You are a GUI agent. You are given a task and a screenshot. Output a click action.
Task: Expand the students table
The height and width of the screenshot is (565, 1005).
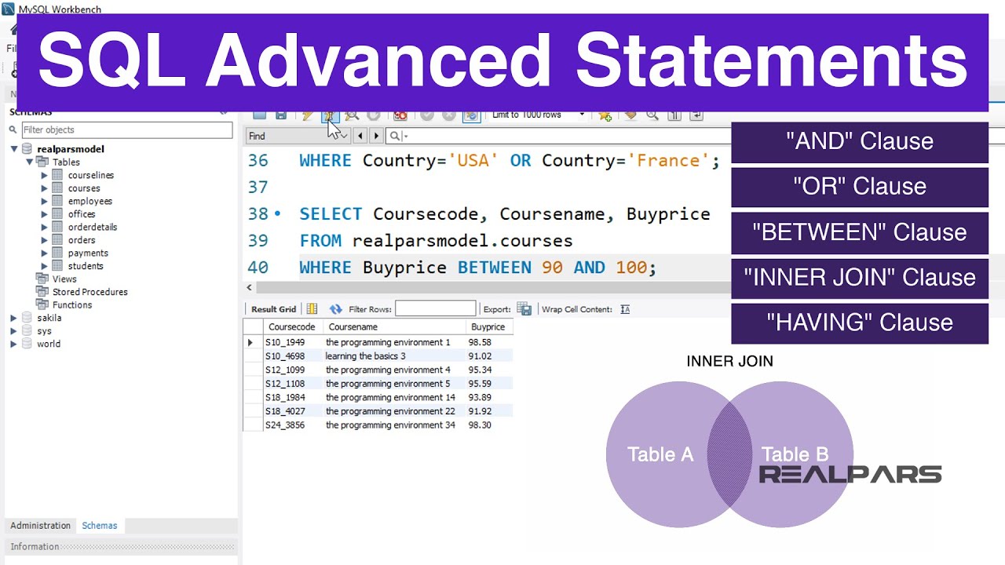pos(45,266)
